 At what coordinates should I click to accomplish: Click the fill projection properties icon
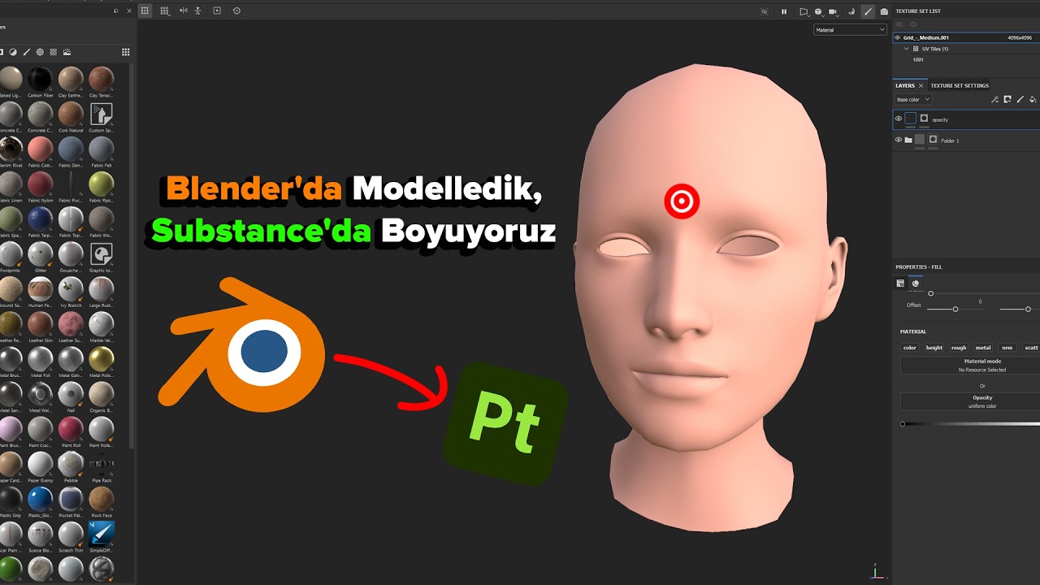[x=900, y=284]
